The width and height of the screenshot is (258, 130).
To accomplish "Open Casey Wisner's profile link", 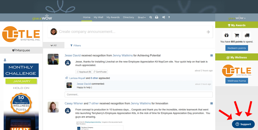I will [74, 103].
